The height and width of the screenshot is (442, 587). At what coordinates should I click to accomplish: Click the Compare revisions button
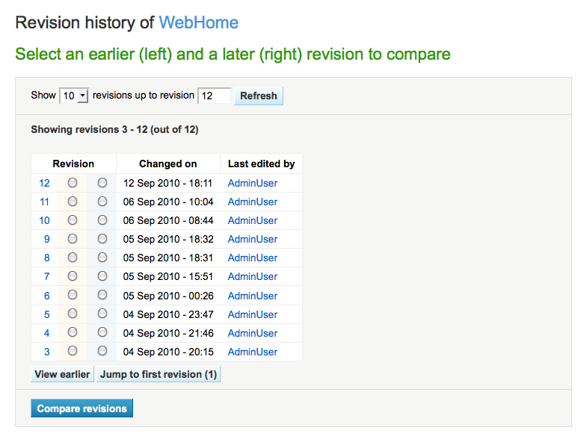click(x=82, y=408)
